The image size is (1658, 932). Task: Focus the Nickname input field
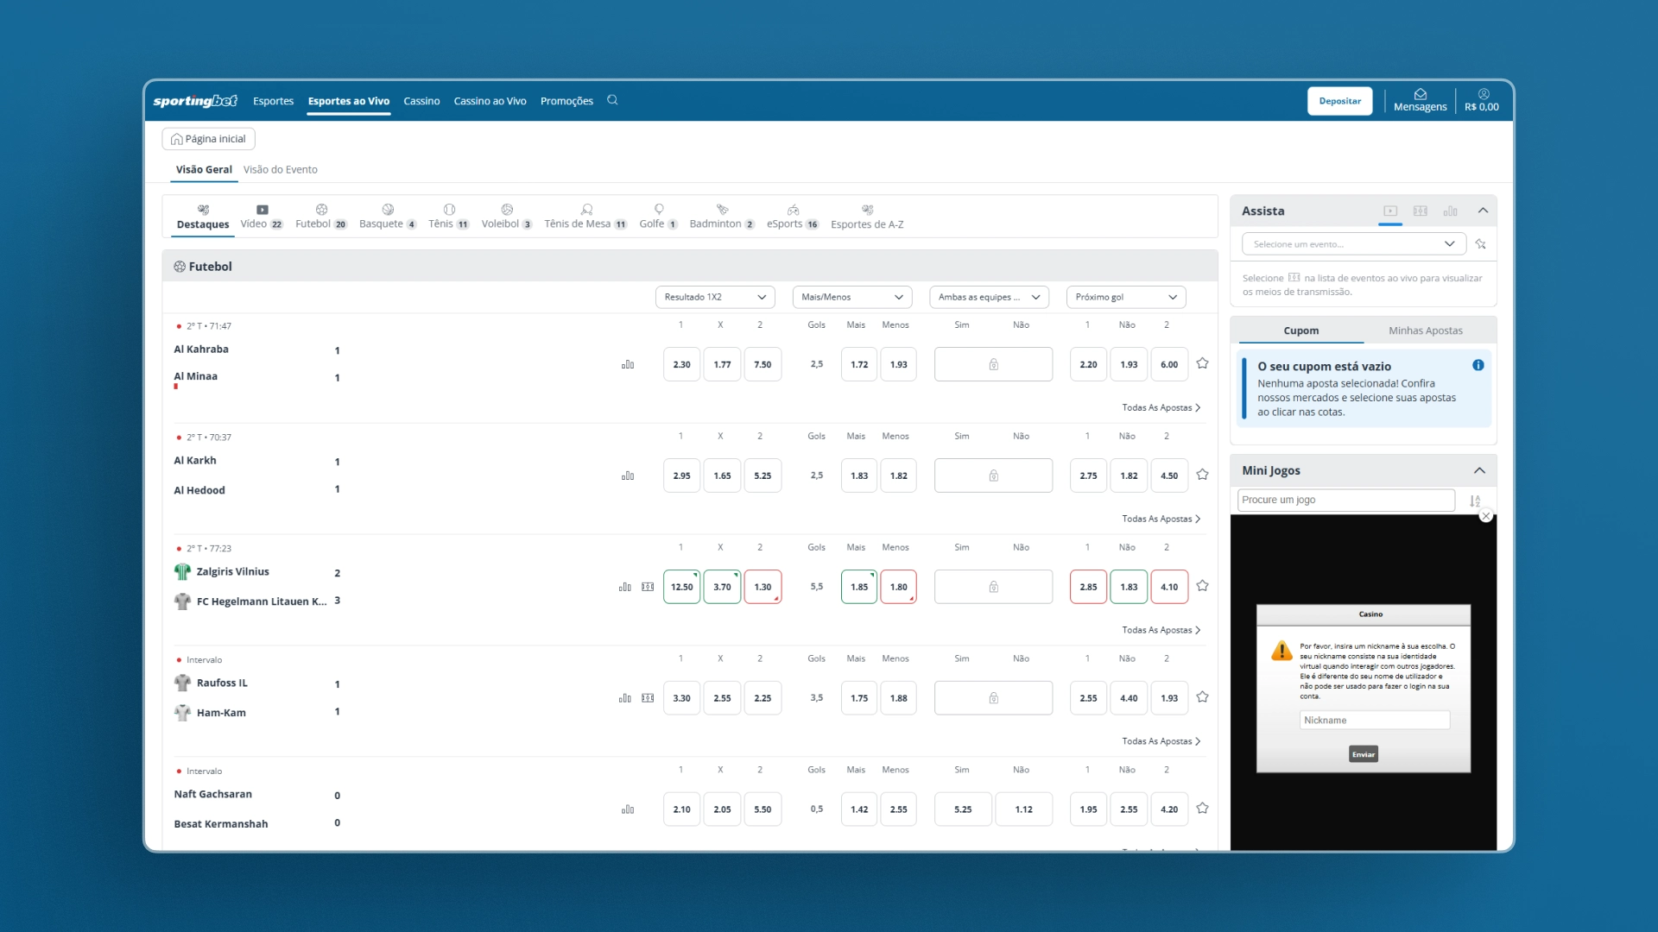[1374, 720]
